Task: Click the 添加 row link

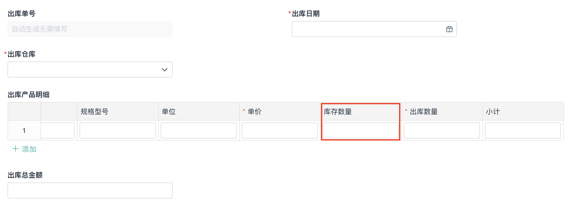Action: point(29,149)
